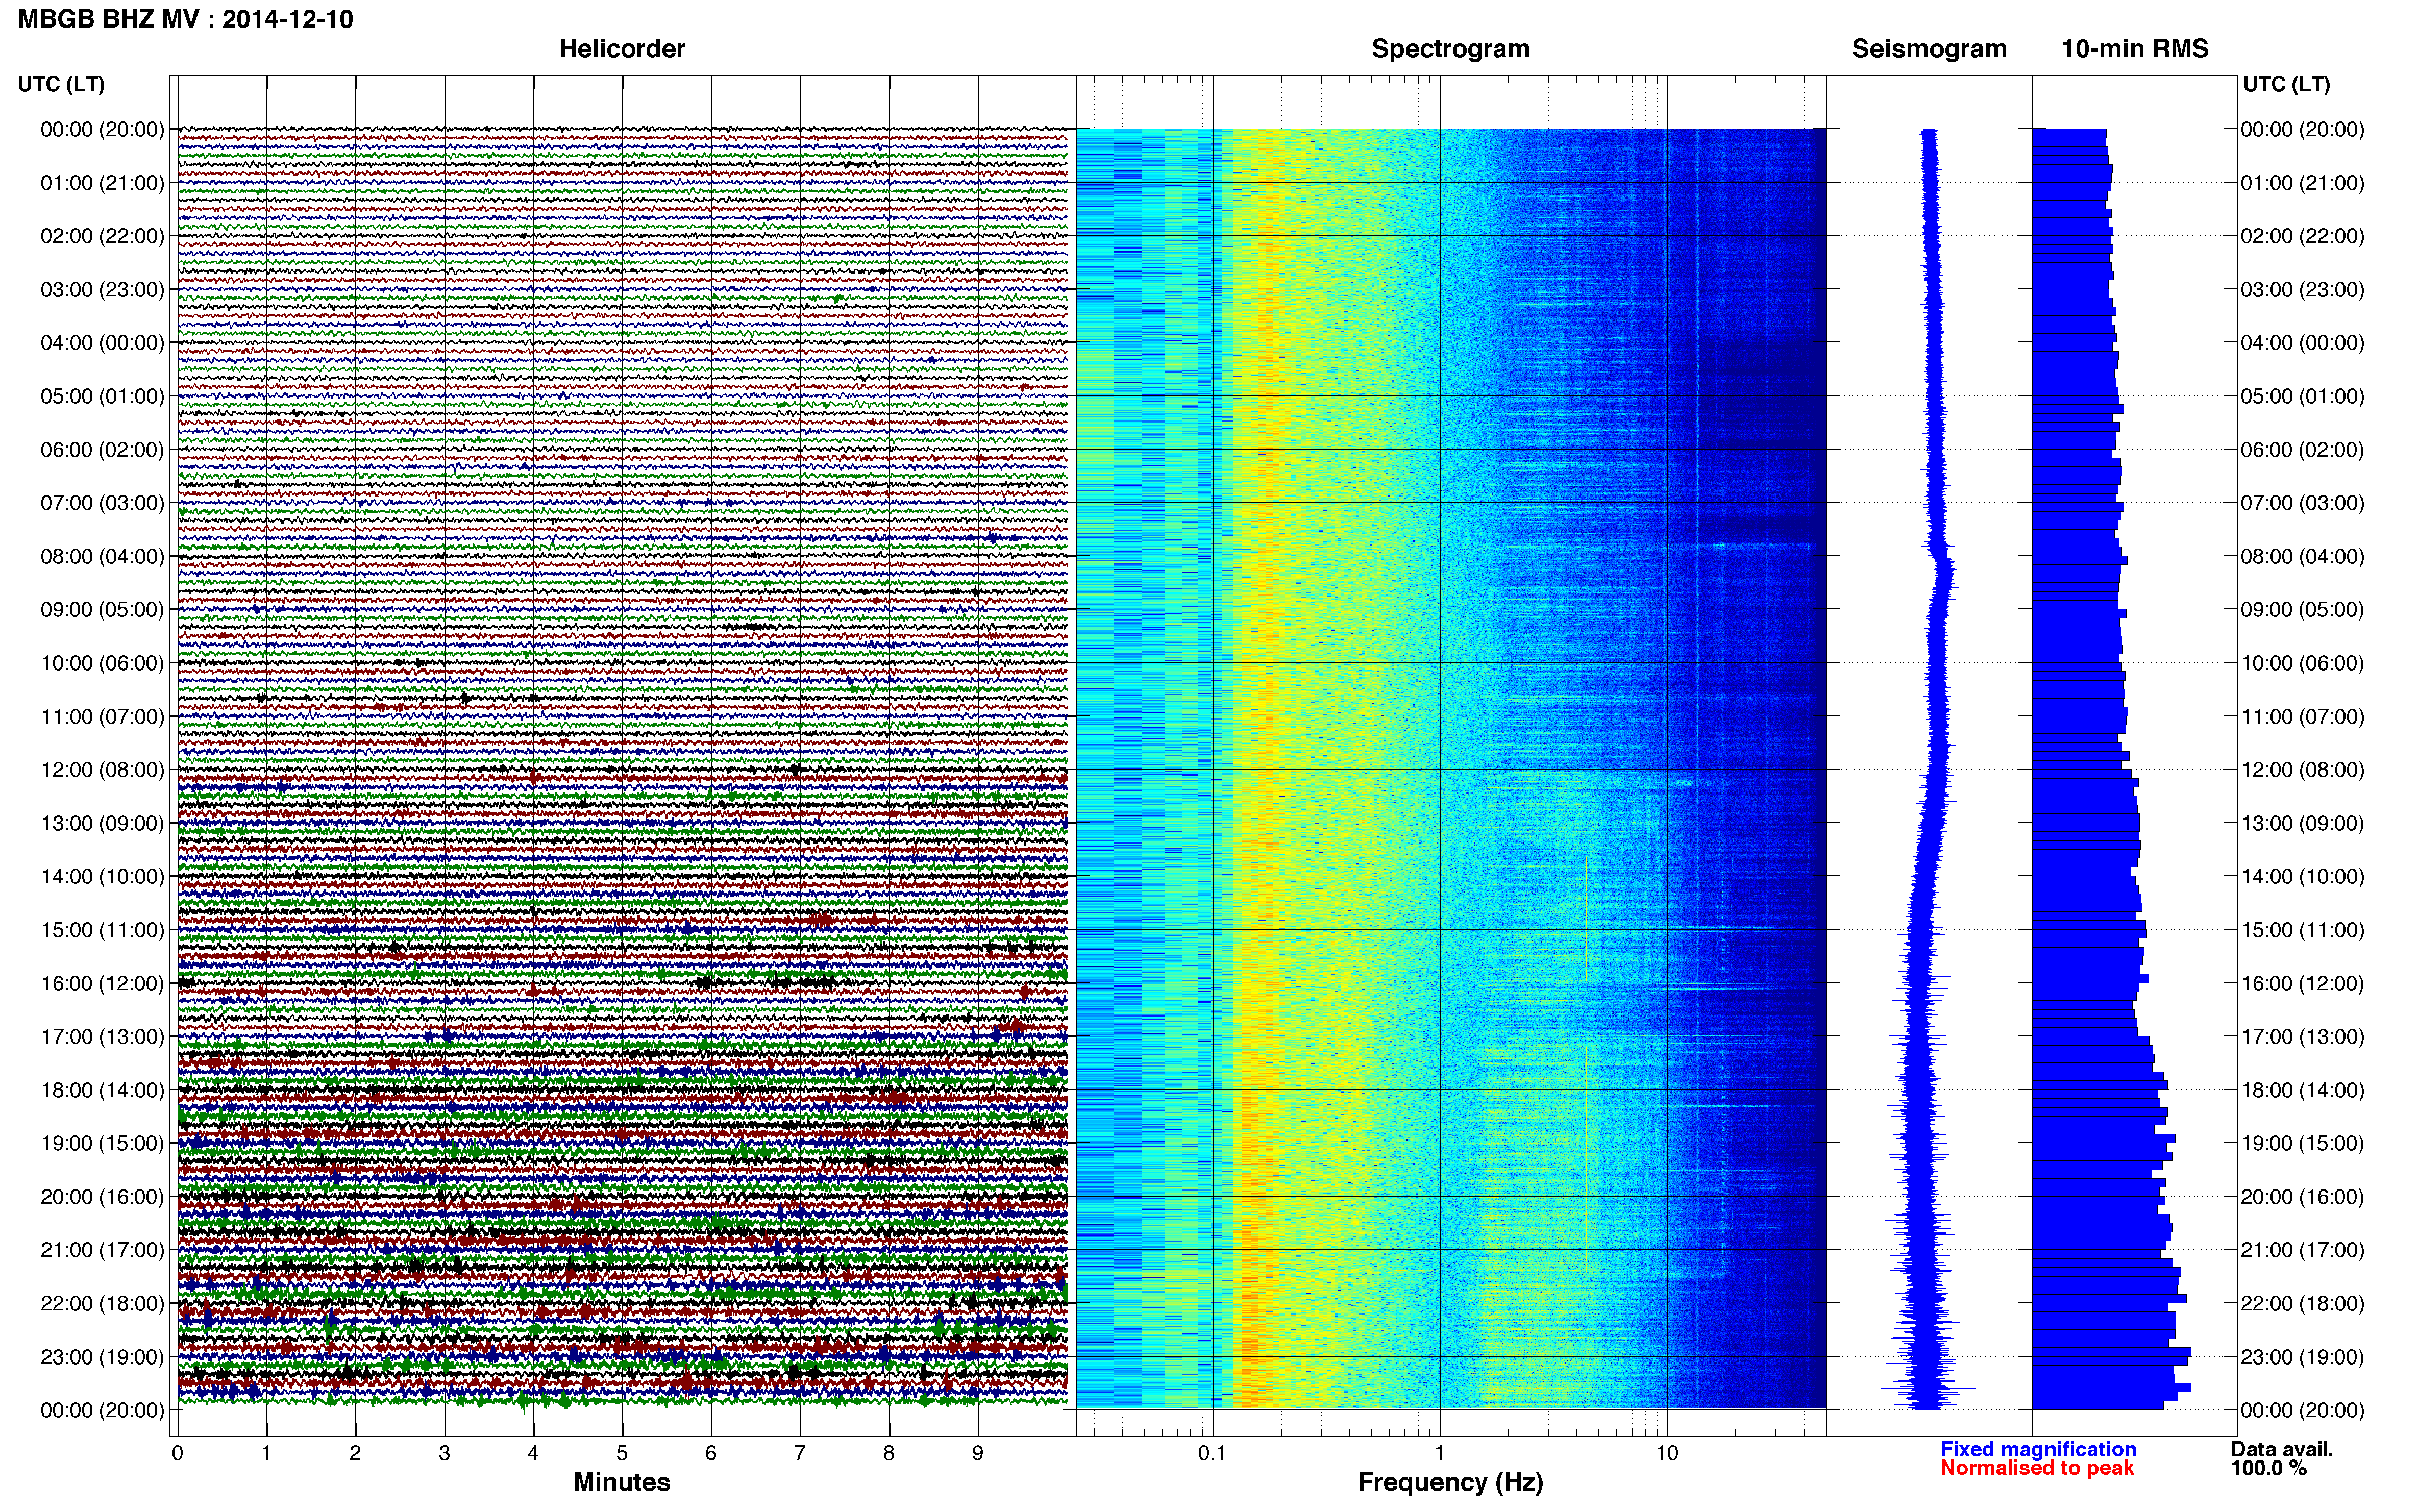Select left time label '01:00 (21:00)'
Image resolution: width=2419 pixels, height=1512 pixels.
point(102,183)
